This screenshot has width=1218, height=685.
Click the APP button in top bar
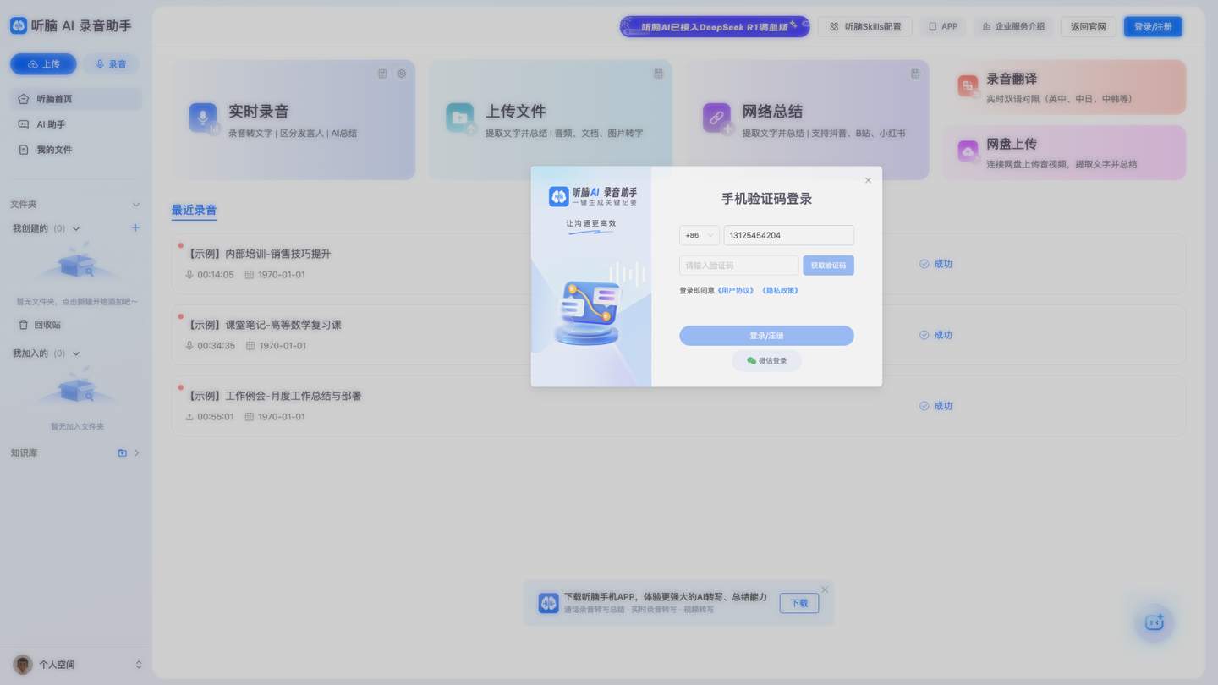click(943, 26)
